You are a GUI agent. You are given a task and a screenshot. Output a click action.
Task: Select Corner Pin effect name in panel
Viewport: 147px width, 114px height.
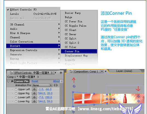pos(21,81)
